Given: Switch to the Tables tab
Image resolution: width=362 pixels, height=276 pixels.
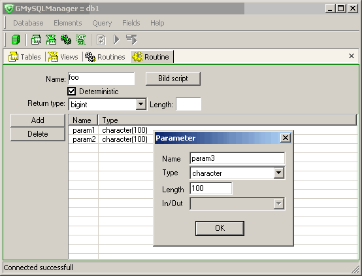Looking at the screenshot, I should click(x=24, y=57).
